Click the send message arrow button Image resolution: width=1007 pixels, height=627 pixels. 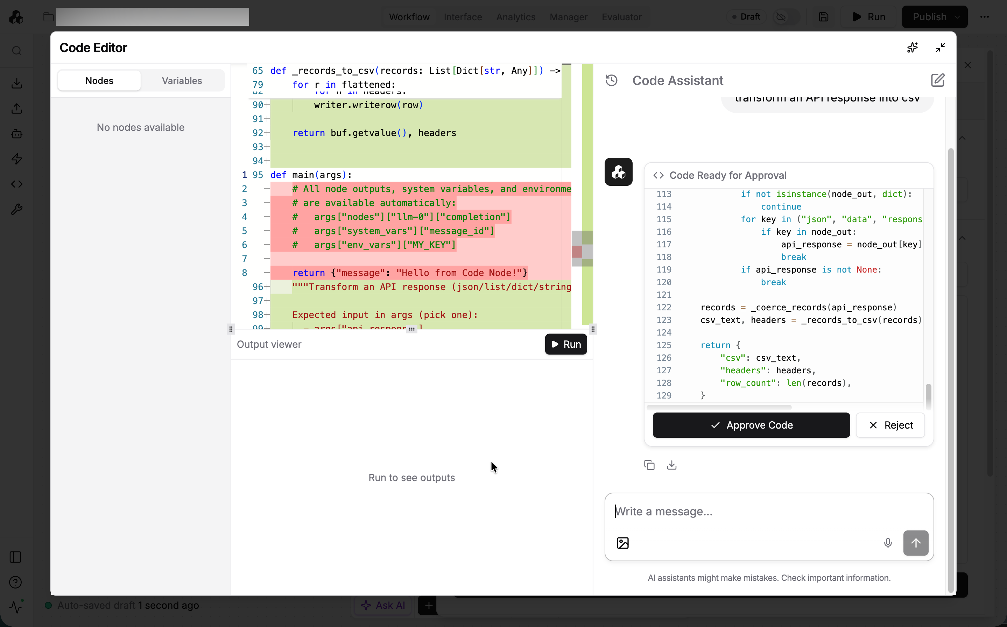click(915, 543)
